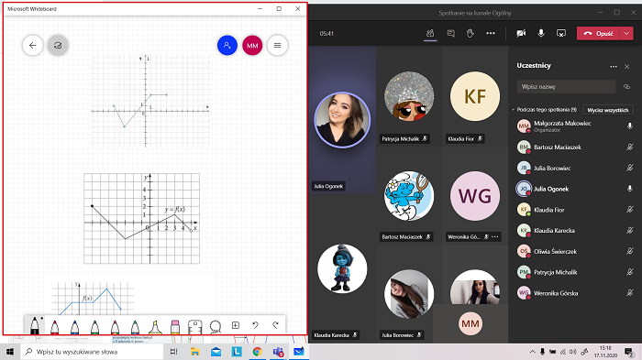
Task: Select the pink eraser tool
Action: pos(175,327)
